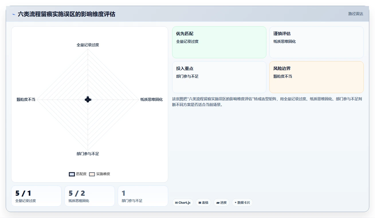Click the 部门参与不足 stat card with value 1
The image size is (375, 218).
[x=143, y=196]
